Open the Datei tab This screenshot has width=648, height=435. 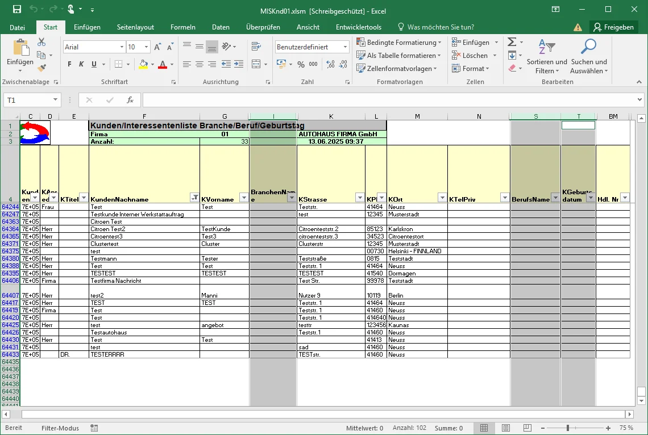coord(18,27)
